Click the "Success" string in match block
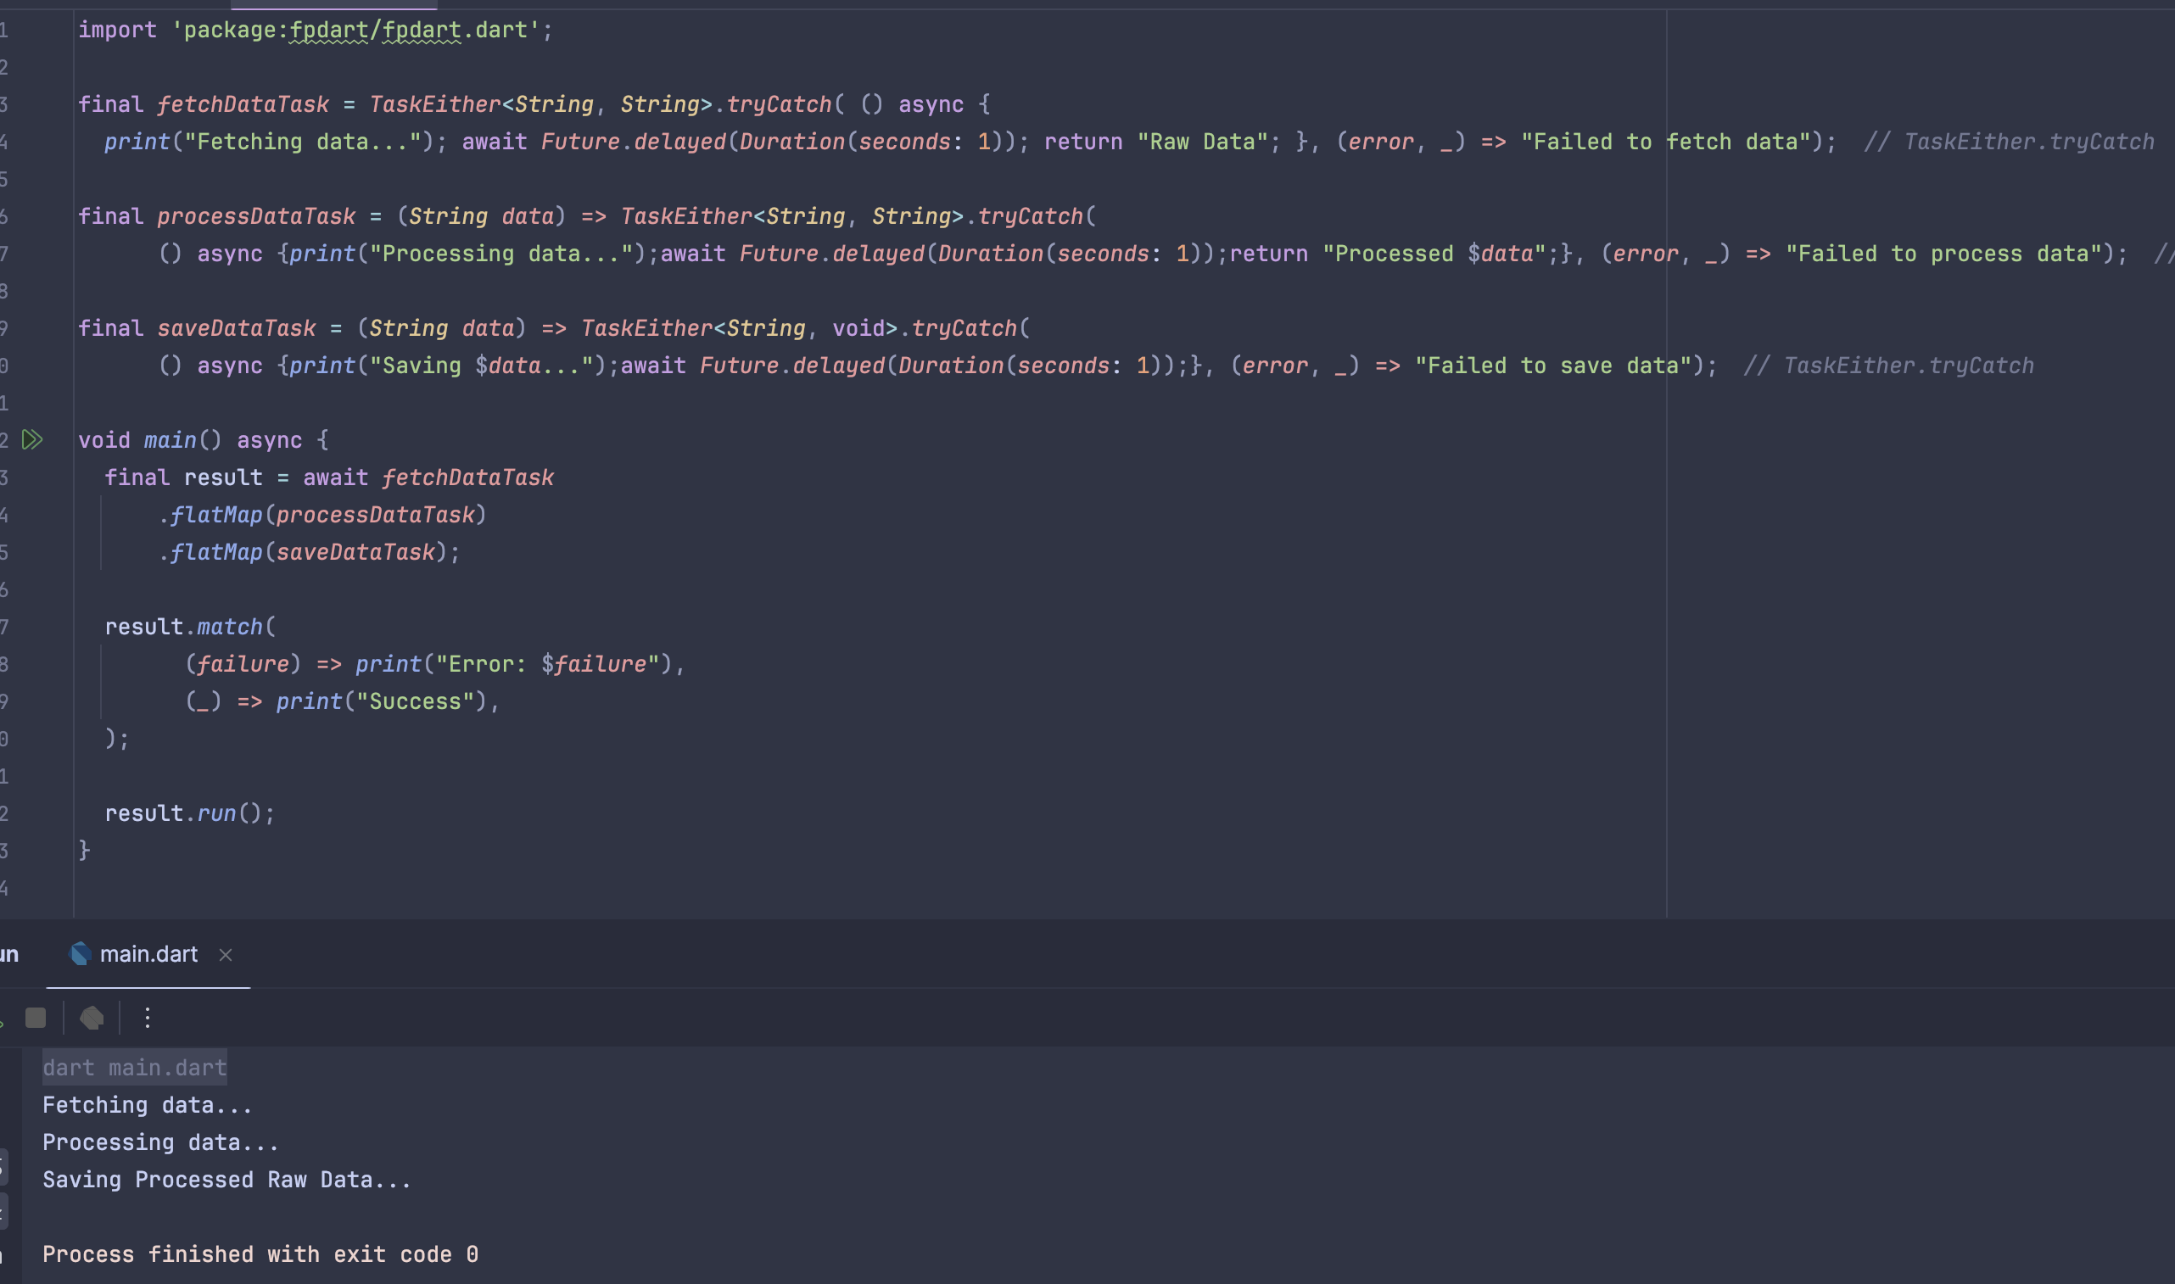Image resolution: width=2175 pixels, height=1284 pixels. point(416,701)
